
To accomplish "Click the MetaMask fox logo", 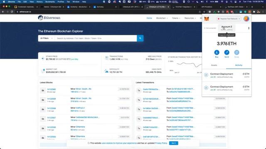I will (207, 19).
